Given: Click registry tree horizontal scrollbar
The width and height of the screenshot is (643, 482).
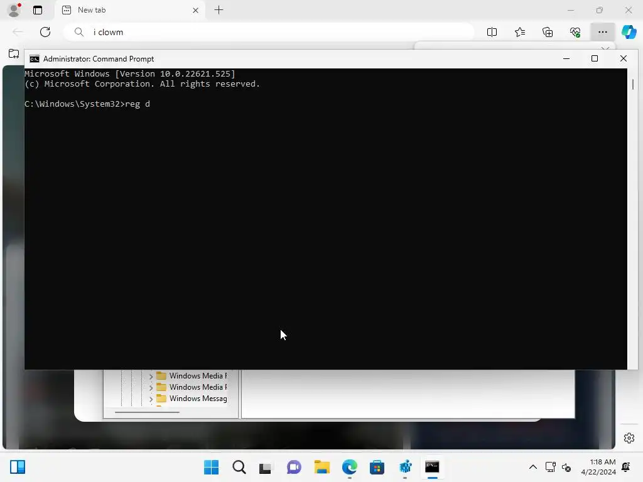Looking at the screenshot, I should point(147,412).
